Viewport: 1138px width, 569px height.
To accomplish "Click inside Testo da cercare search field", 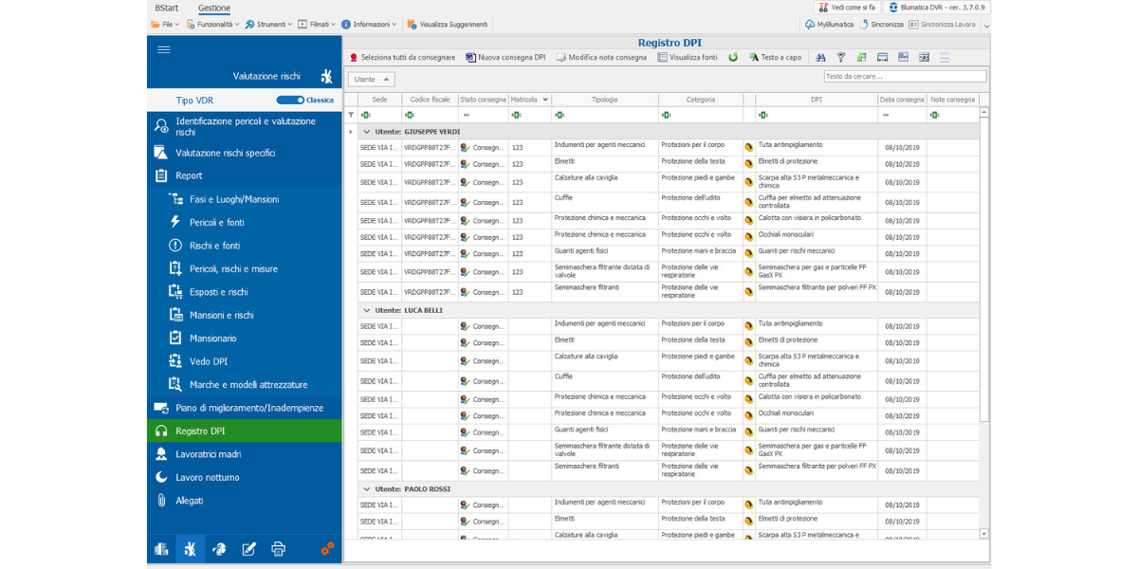I will pyautogui.click(x=905, y=76).
